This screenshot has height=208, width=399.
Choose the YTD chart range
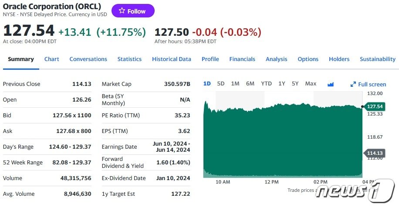coord(266,83)
